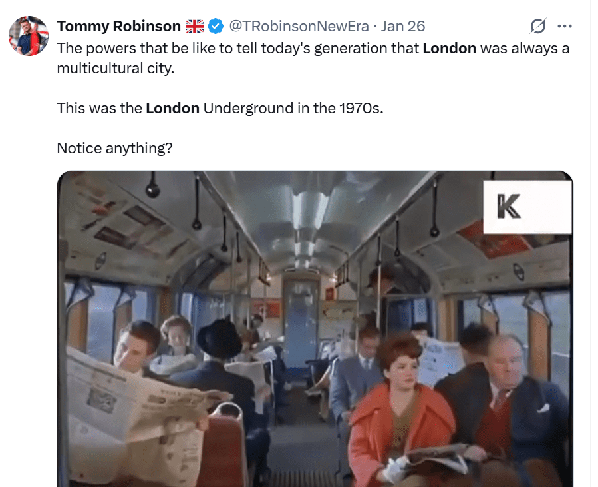Click bold "London" before "Underground"

(x=172, y=108)
